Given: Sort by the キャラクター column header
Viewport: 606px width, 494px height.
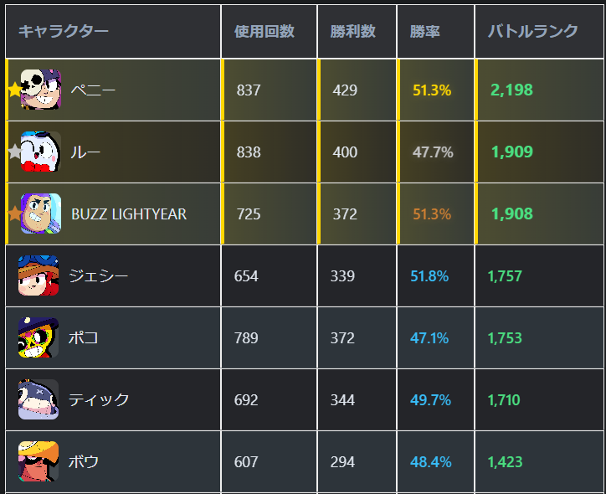Looking at the screenshot, I should [x=64, y=31].
